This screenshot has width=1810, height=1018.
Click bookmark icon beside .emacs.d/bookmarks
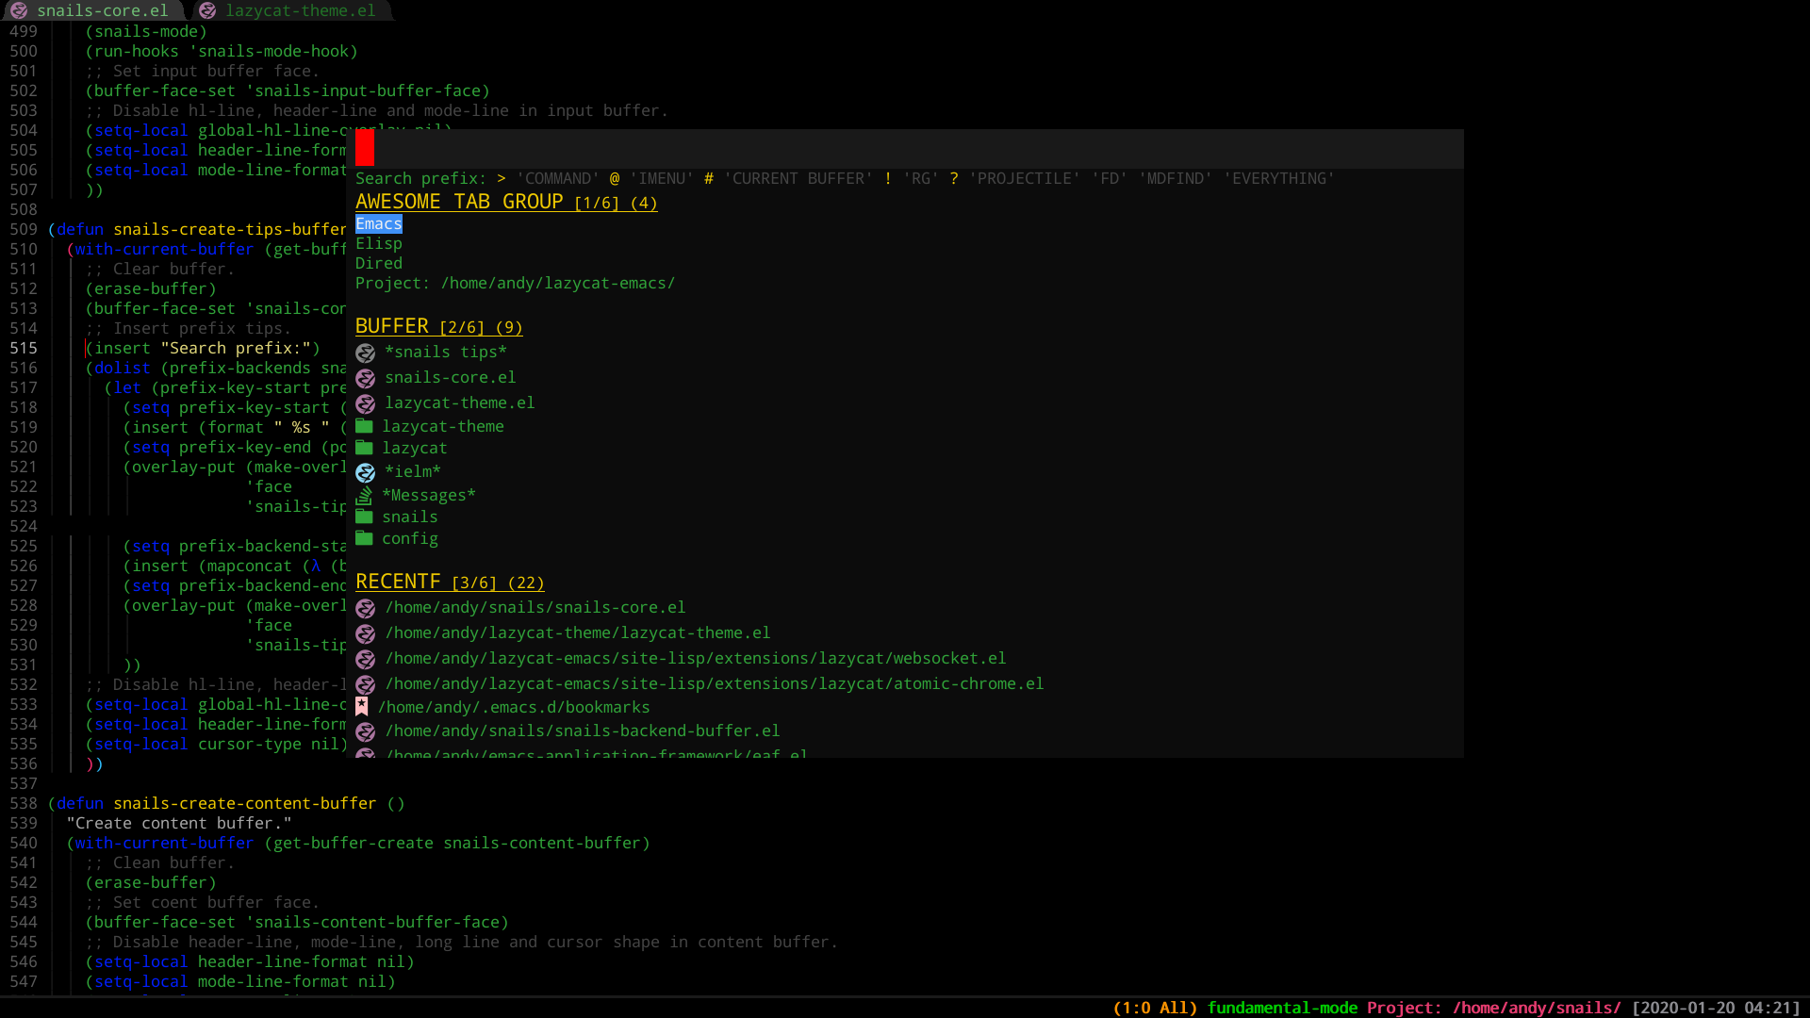[x=362, y=707]
